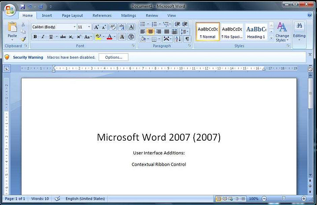Apply the red font color
This screenshot has height=205, width=317.
click(x=109, y=37)
